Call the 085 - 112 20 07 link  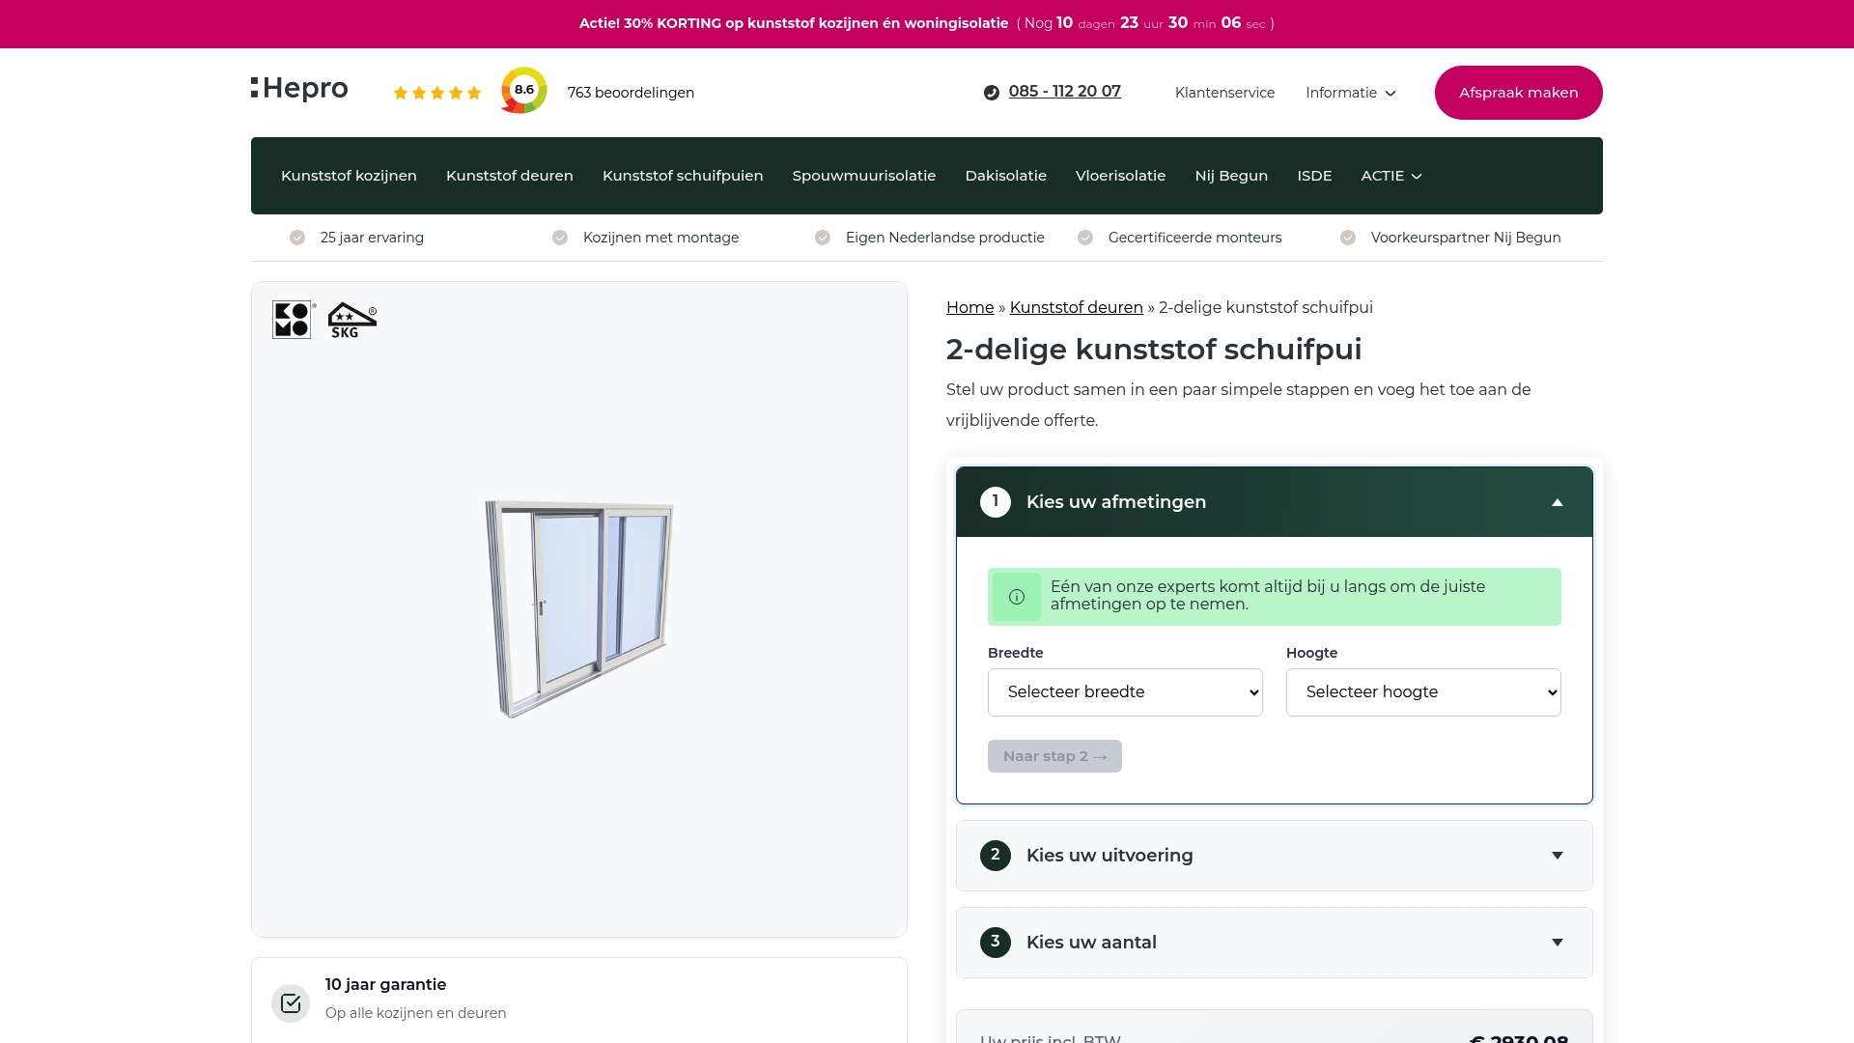(x=1064, y=92)
